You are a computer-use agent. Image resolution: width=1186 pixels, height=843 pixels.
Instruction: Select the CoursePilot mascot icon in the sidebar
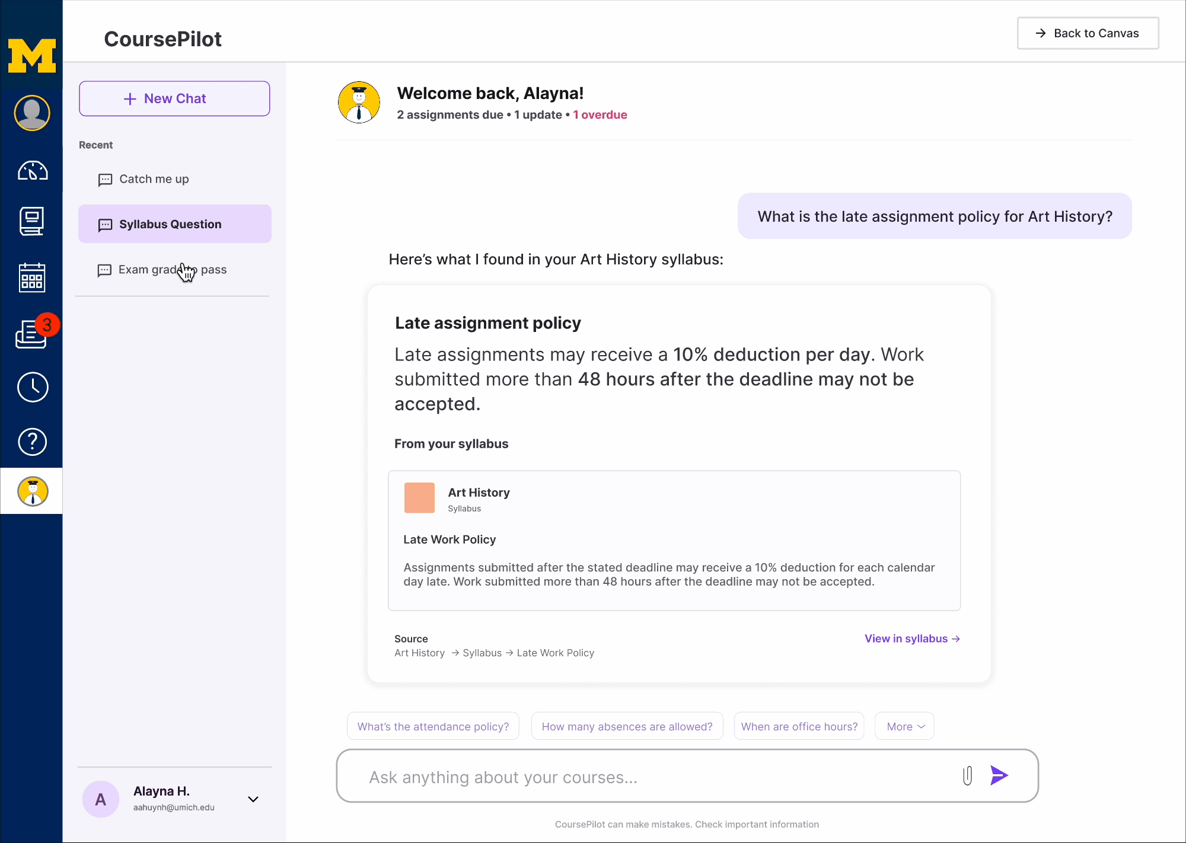point(33,491)
